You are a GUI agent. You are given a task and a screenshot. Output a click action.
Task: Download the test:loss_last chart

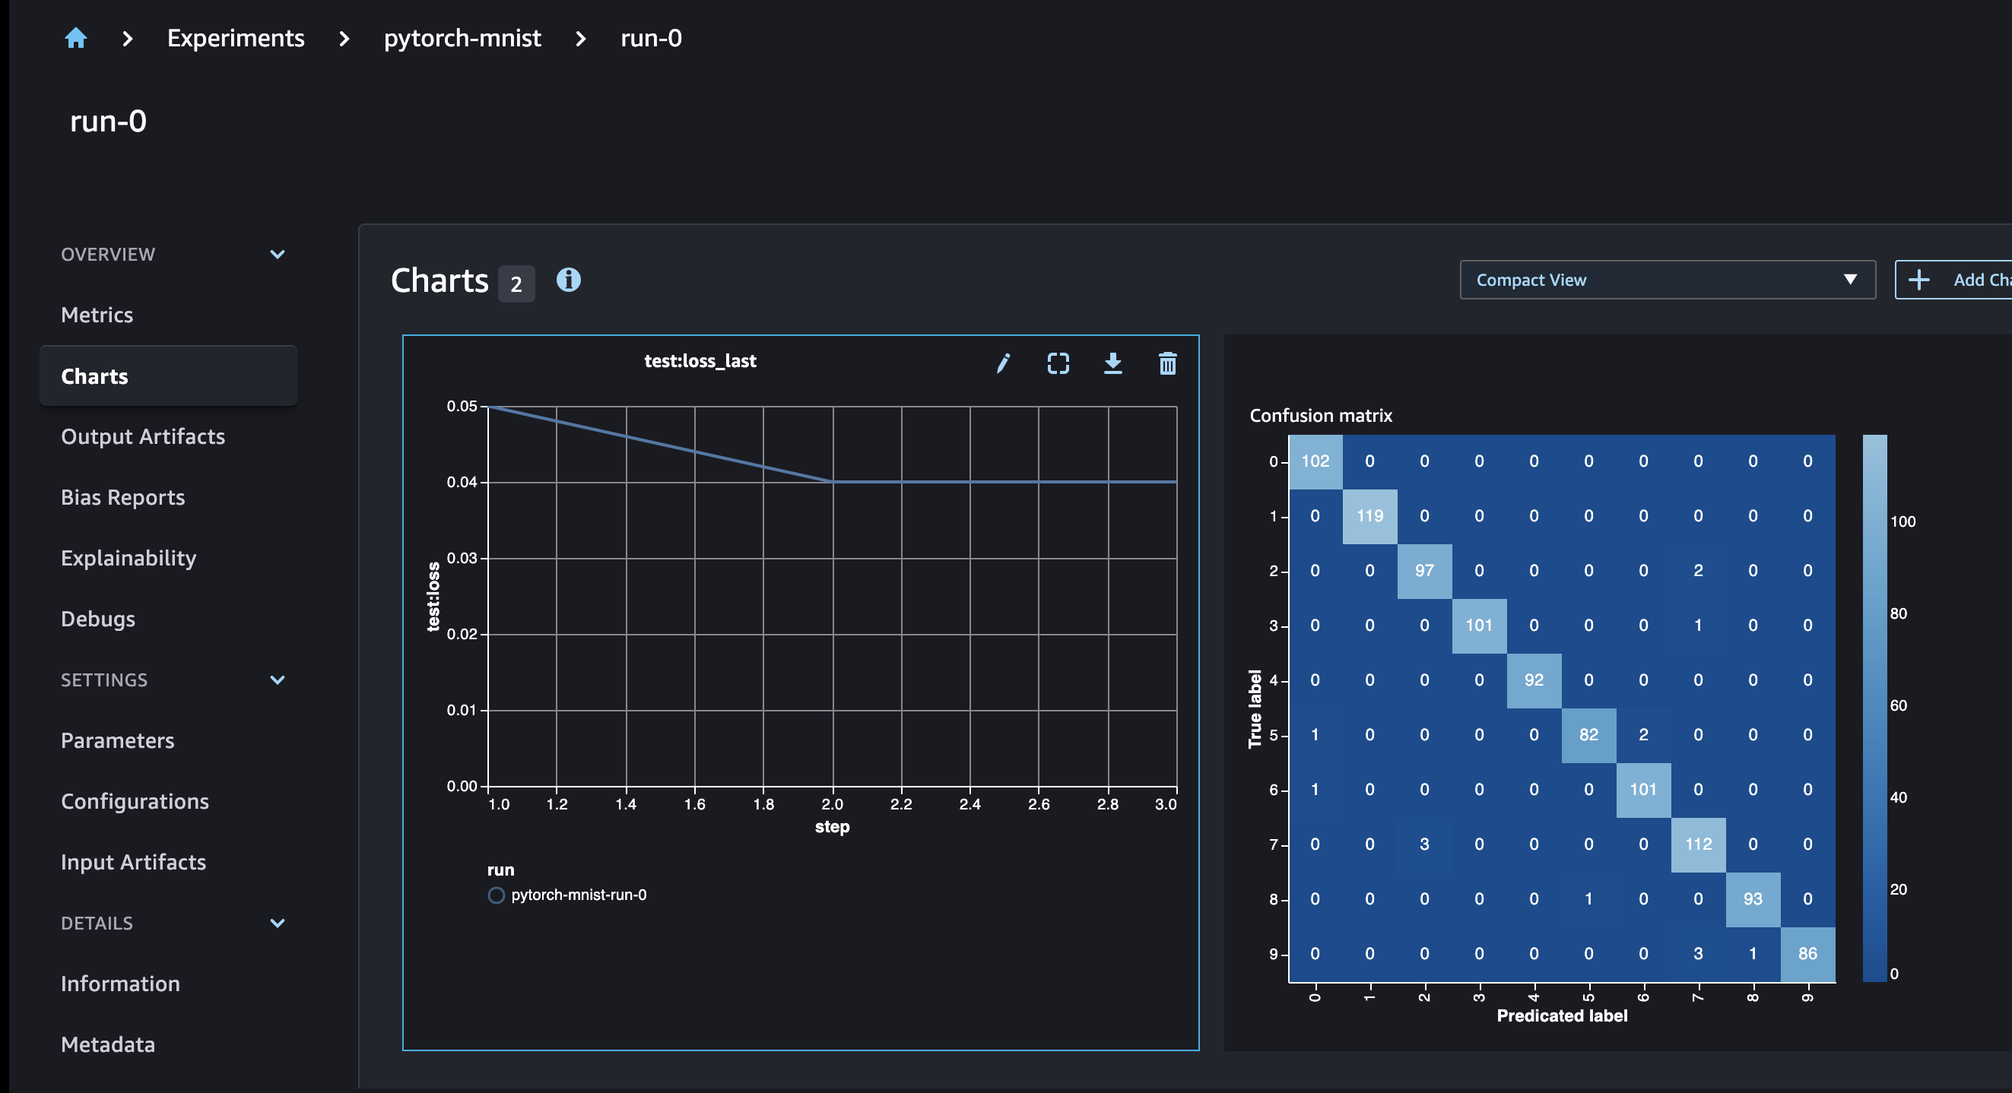click(1112, 363)
